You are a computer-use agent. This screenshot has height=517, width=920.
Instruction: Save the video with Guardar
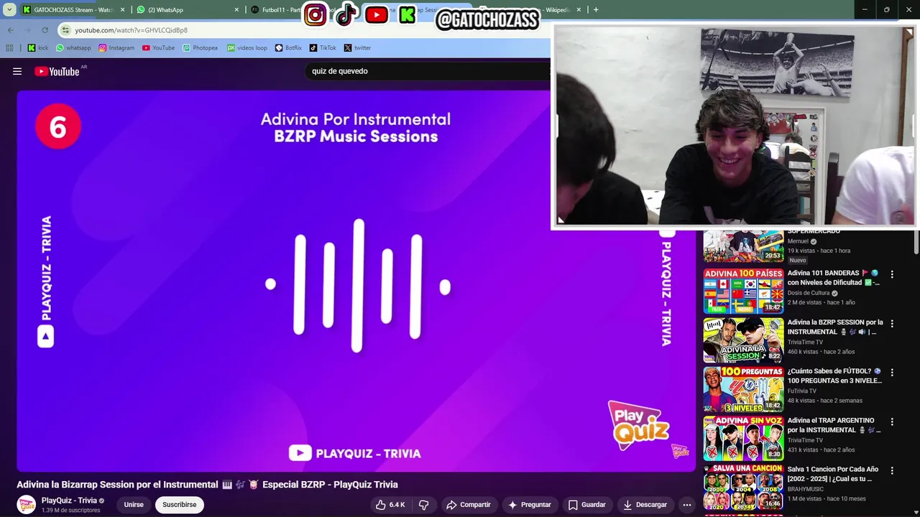coord(587,505)
